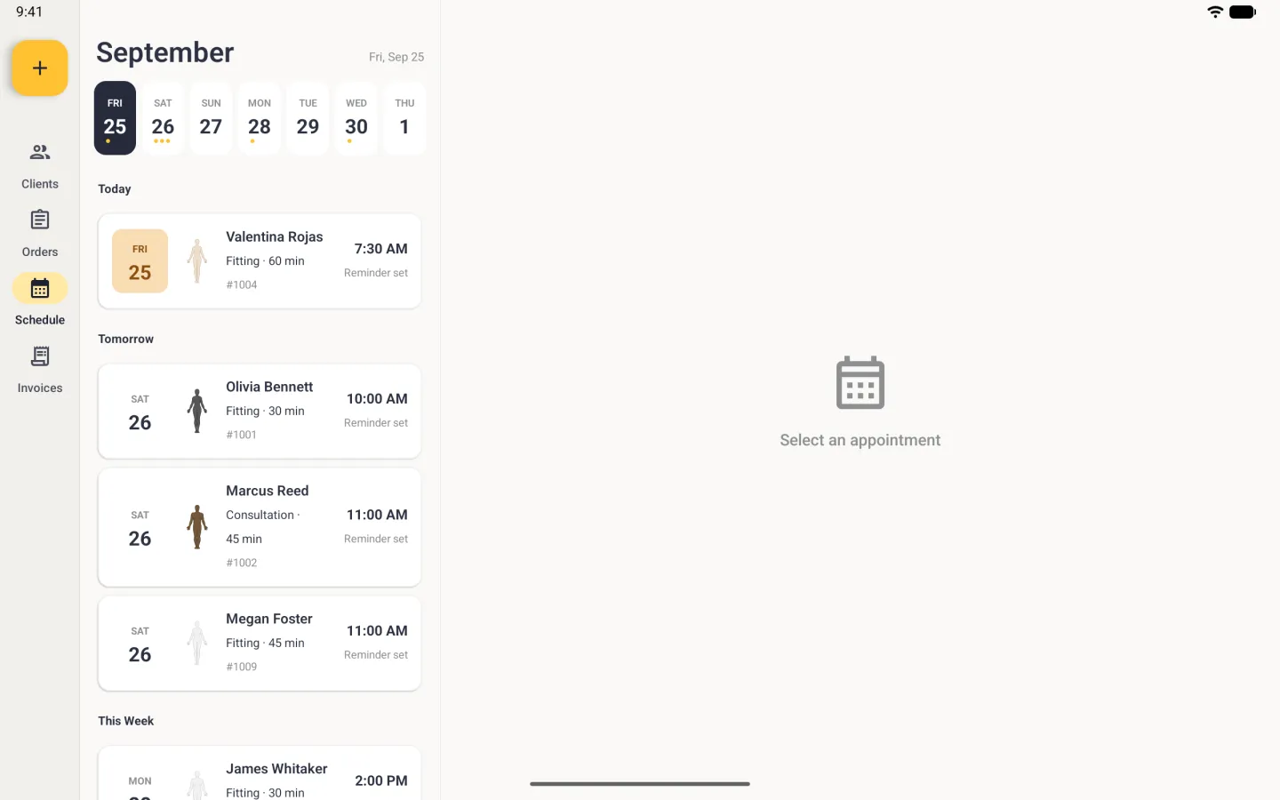Click Marcus Reed body silhouette icon
Screen dimensions: 1280x800
click(197, 527)
